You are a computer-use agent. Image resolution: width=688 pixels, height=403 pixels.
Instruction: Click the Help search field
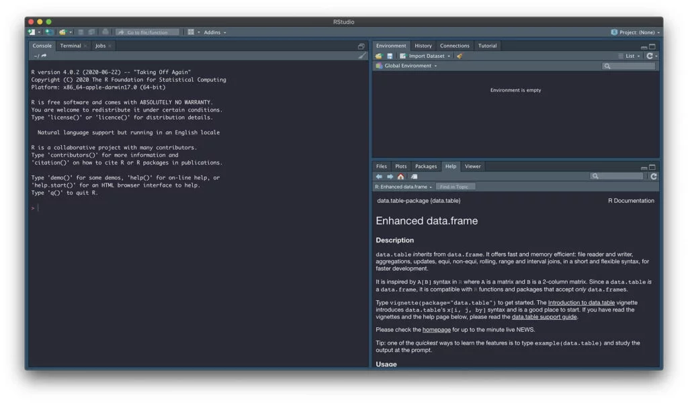[x=617, y=176]
